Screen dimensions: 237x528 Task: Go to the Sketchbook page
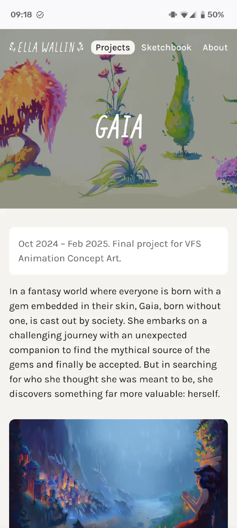click(x=166, y=48)
